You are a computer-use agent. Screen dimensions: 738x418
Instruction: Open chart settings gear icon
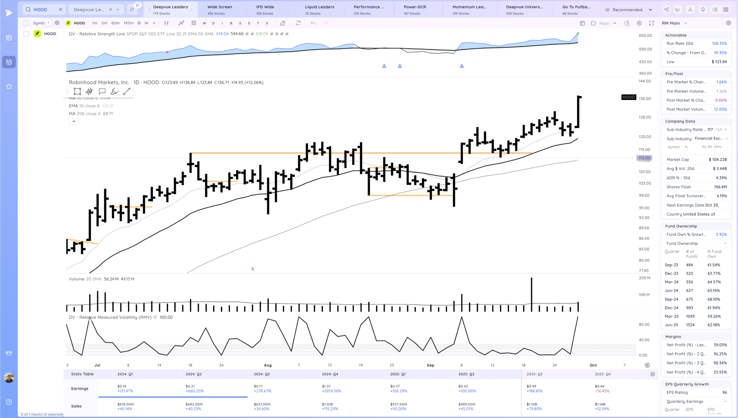[639, 23]
